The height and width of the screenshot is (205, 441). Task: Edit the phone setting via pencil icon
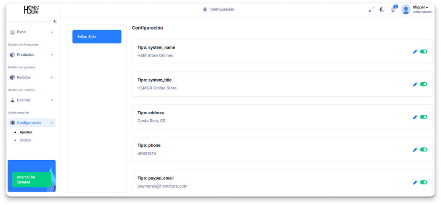(415, 150)
